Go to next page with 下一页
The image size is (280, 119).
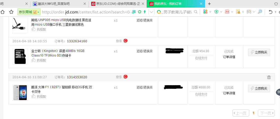click(266, 113)
